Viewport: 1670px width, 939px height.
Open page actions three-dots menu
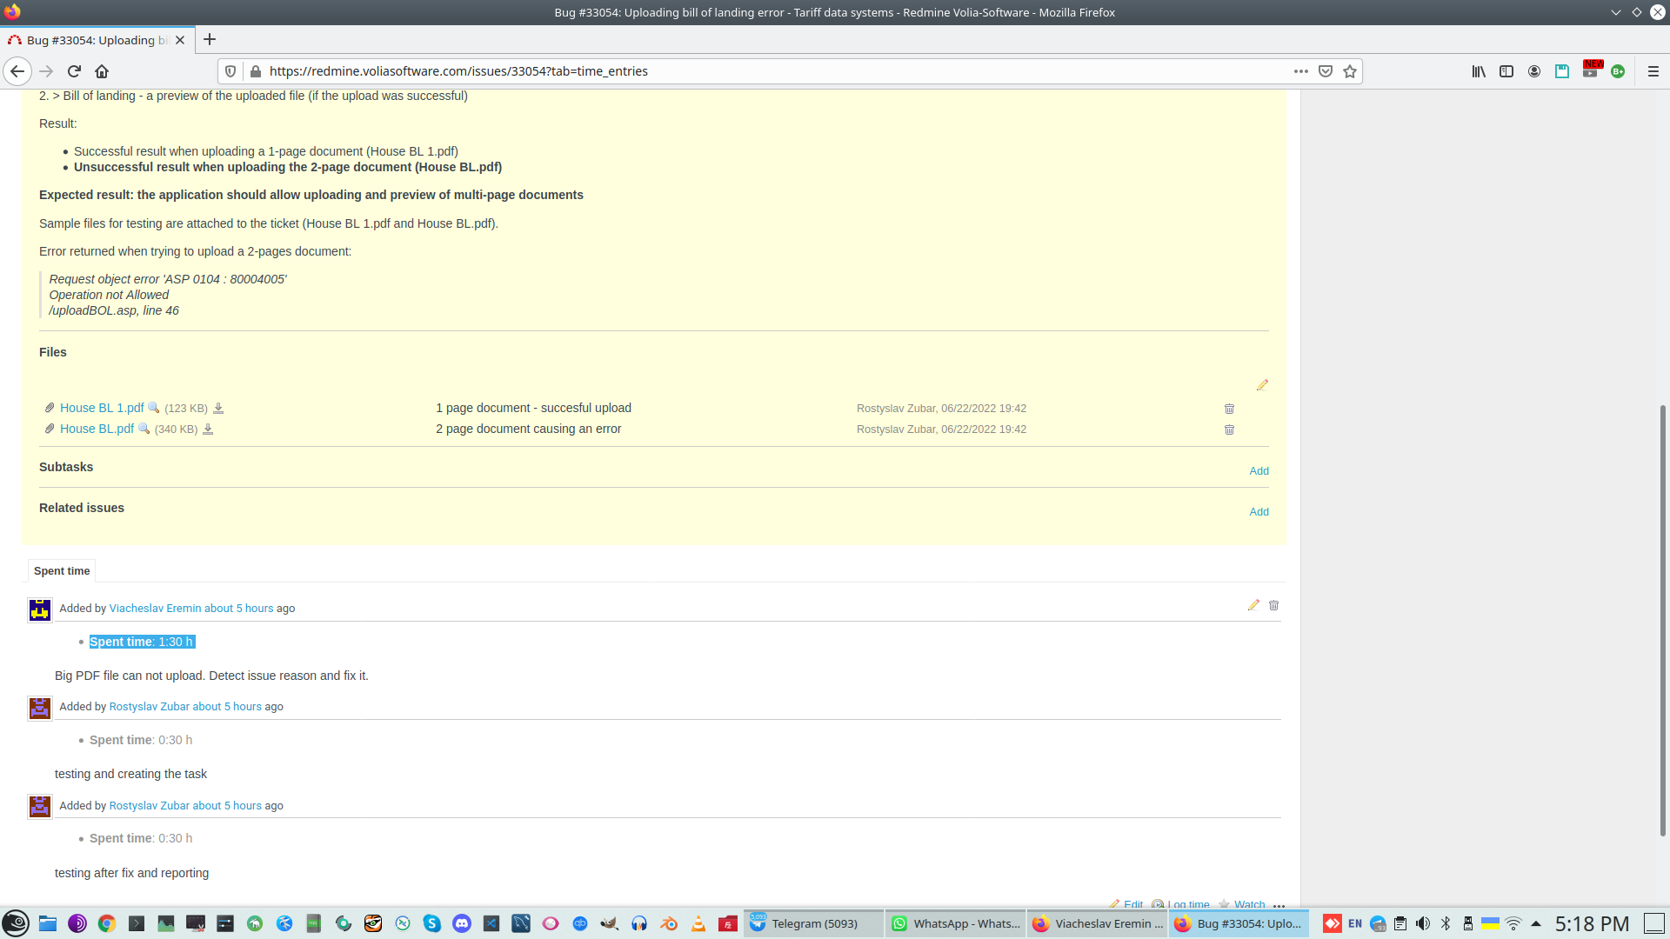point(1300,71)
